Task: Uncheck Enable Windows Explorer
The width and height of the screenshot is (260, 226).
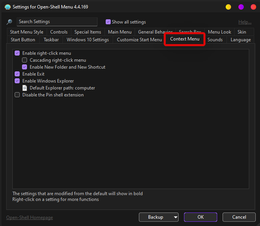Action: pyautogui.click(x=17, y=81)
